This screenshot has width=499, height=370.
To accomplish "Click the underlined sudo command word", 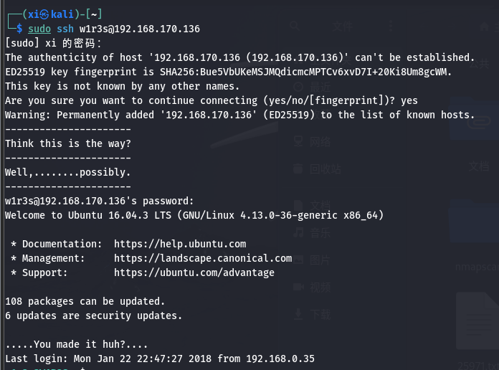I will pos(39,29).
